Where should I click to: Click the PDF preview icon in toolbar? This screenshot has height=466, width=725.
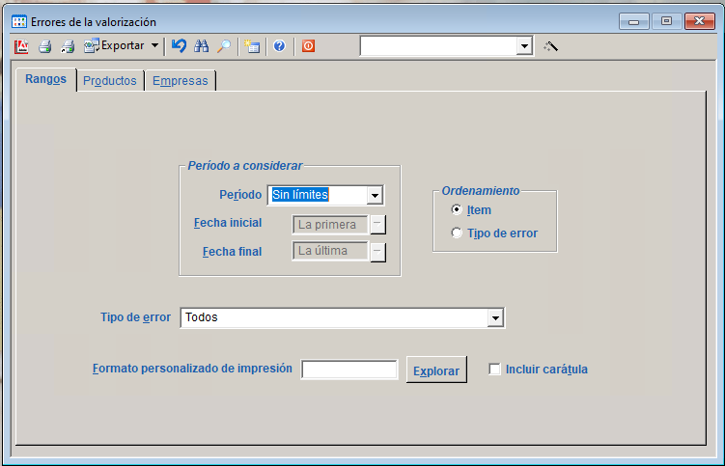[x=23, y=45]
